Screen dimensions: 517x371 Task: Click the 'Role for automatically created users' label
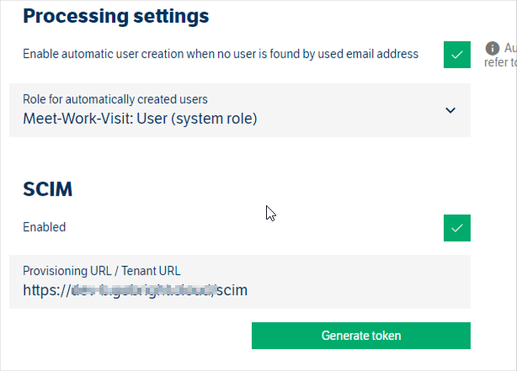(115, 99)
